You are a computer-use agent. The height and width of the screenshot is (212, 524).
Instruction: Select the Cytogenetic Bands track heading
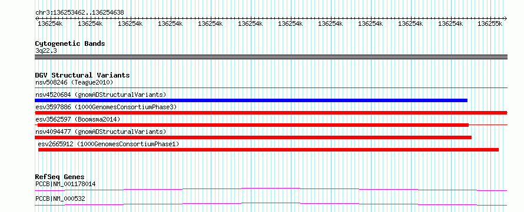pos(70,43)
